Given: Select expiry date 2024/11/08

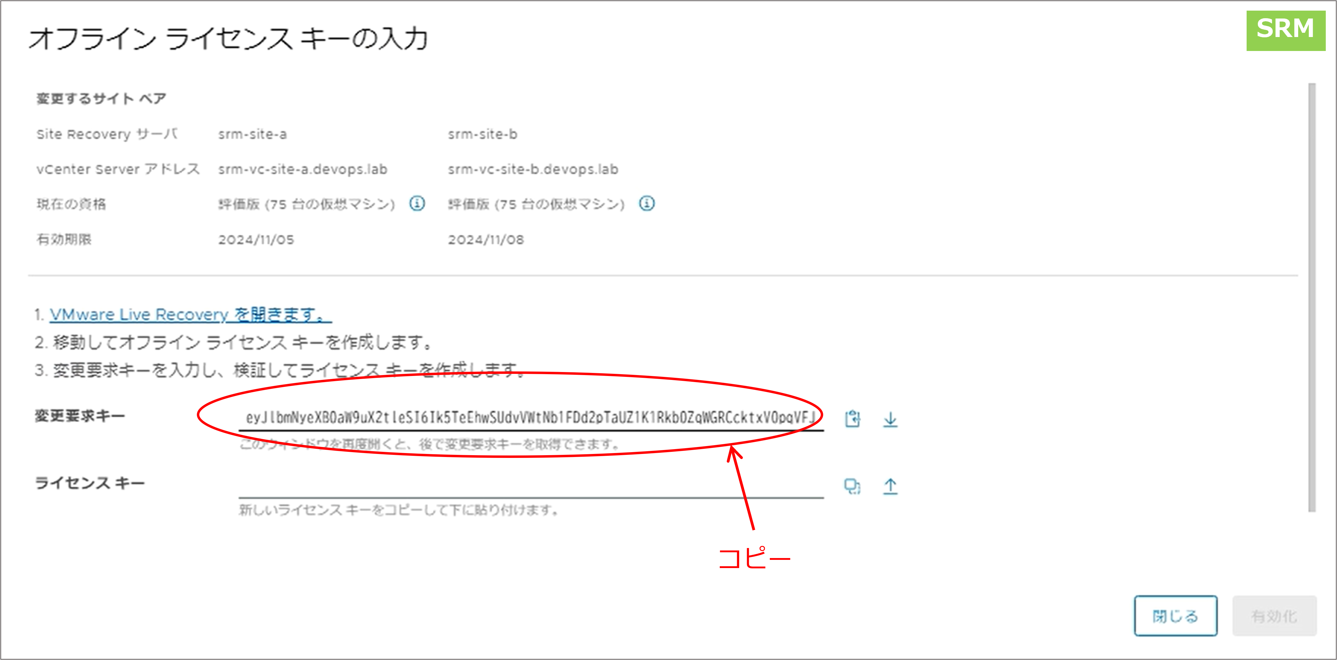Looking at the screenshot, I should click(486, 239).
